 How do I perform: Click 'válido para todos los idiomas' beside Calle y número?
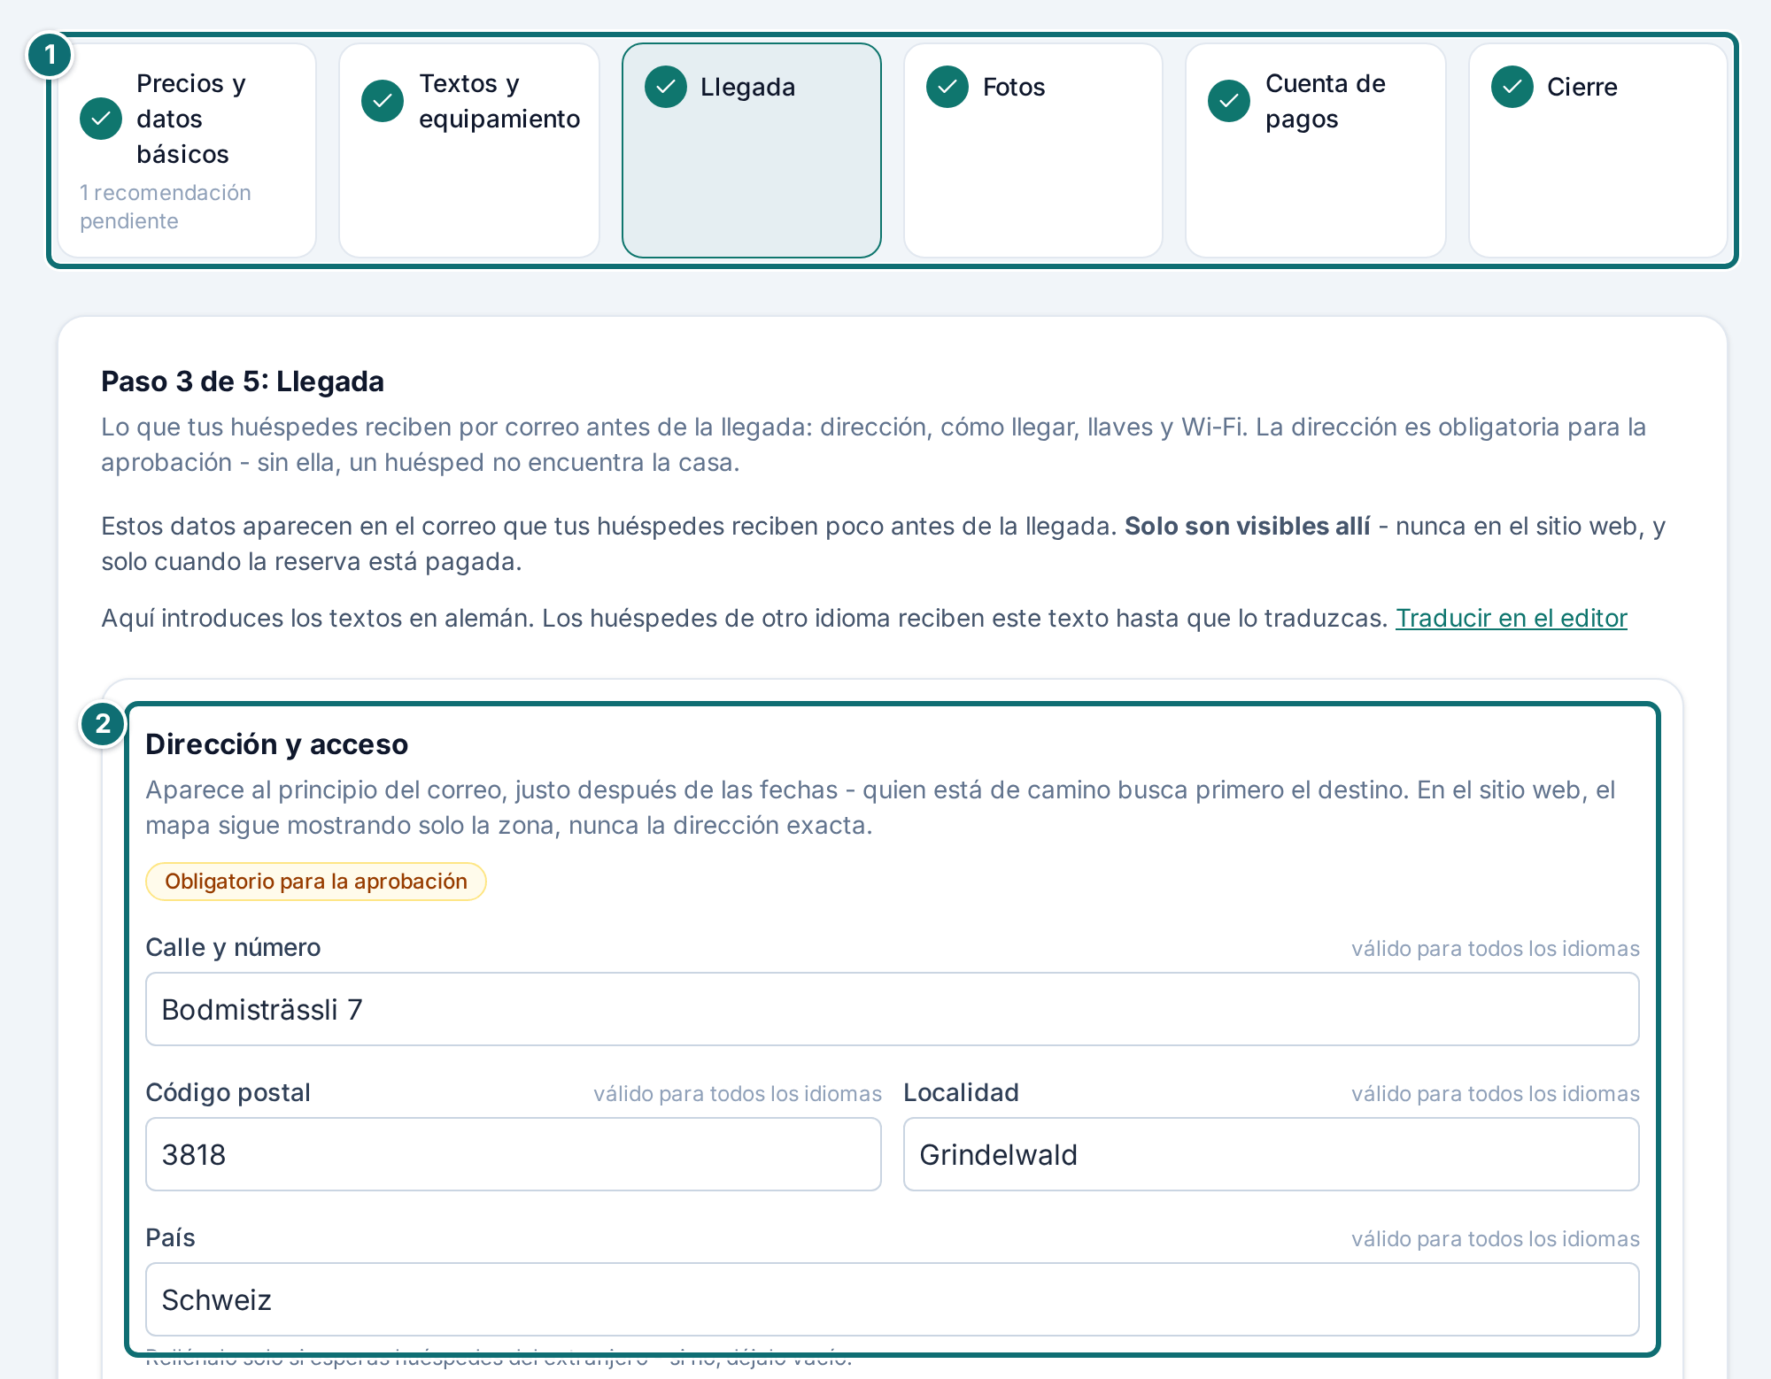pos(1496,949)
